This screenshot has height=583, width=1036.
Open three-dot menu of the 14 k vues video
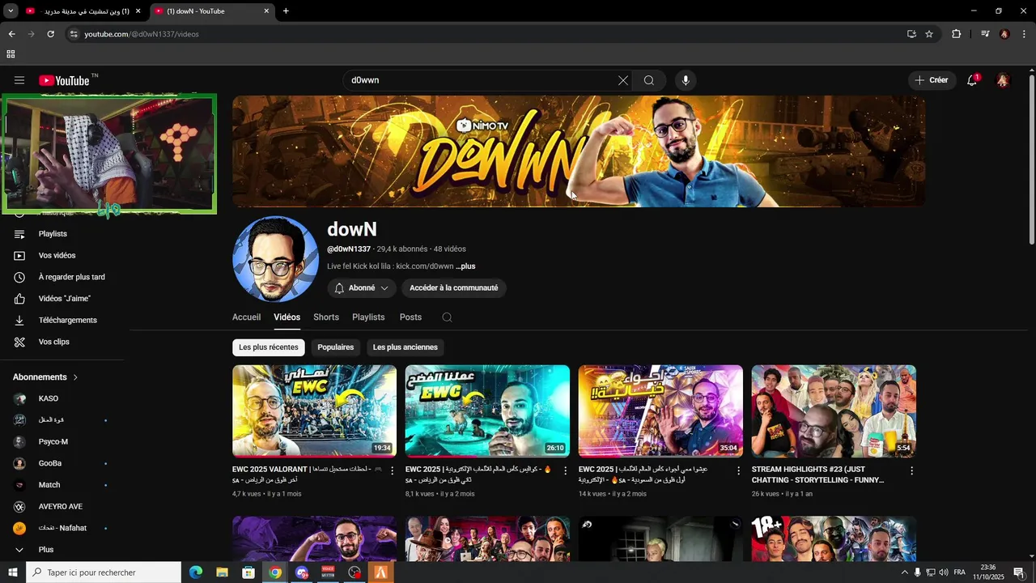738,470
